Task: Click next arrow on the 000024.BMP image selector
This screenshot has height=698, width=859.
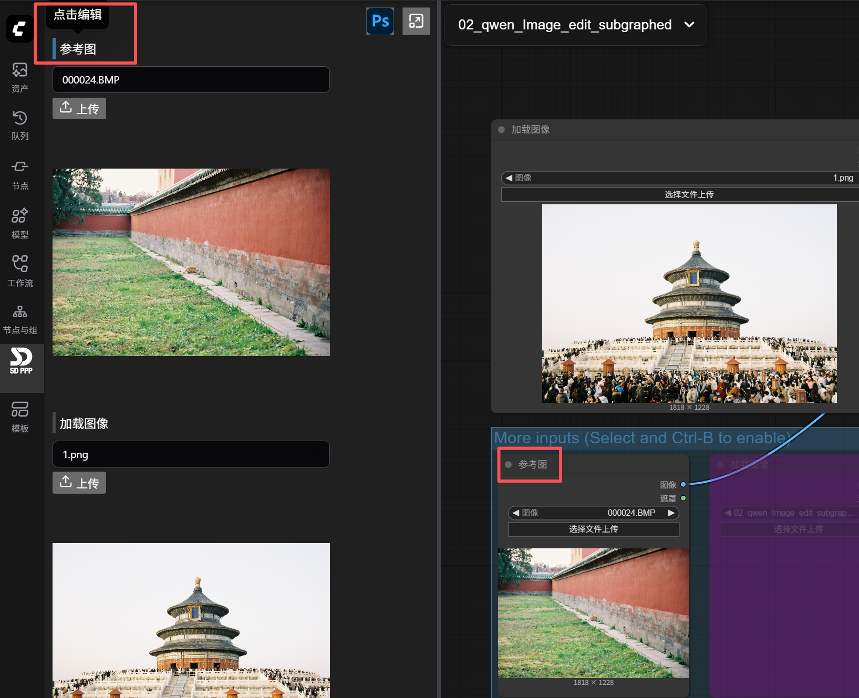Action: click(671, 513)
